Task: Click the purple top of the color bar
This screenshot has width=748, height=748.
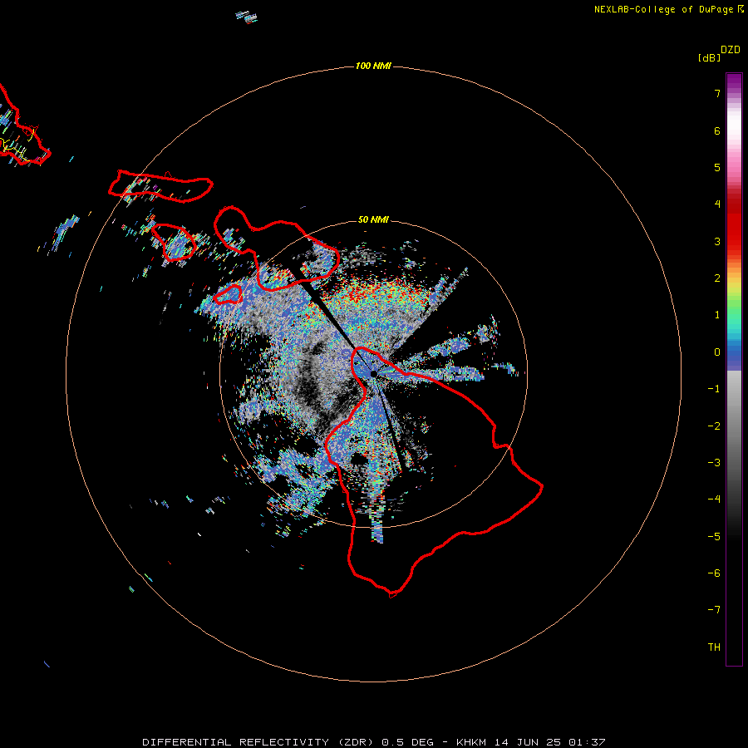Action: tap(734, 81)
